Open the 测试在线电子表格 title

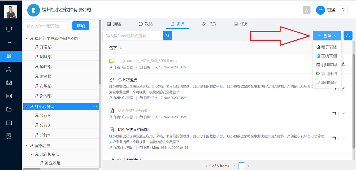133,111
